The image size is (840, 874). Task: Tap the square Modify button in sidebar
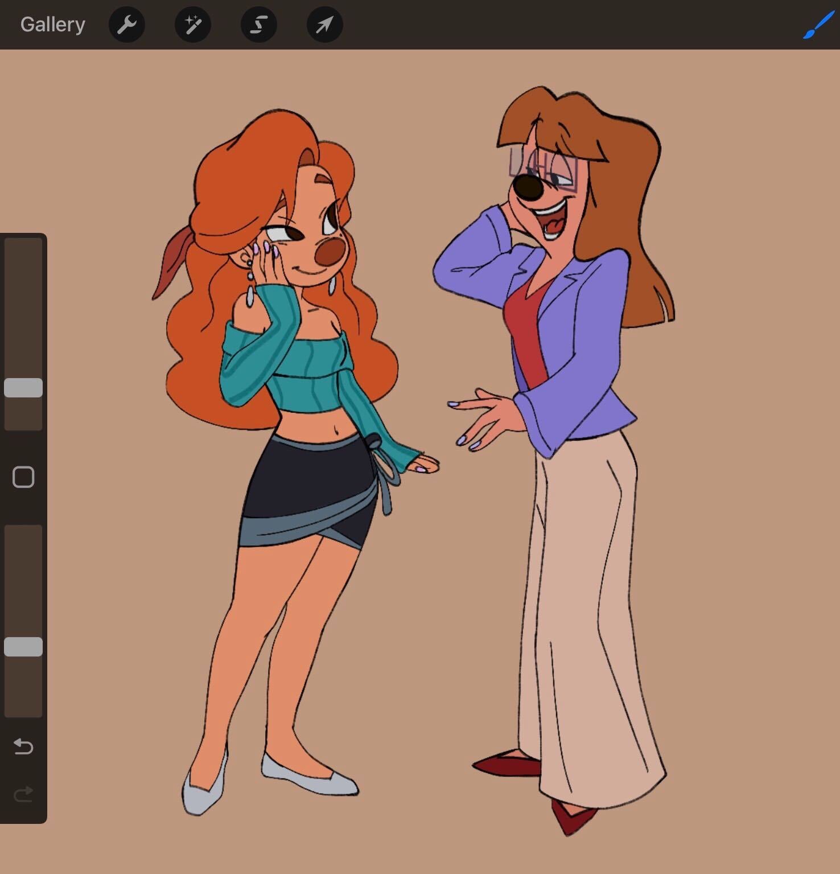(x=23, y=477)
